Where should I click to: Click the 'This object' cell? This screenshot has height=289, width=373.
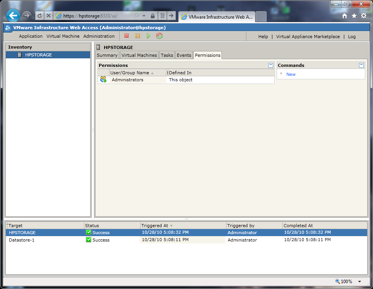[181, 80]
